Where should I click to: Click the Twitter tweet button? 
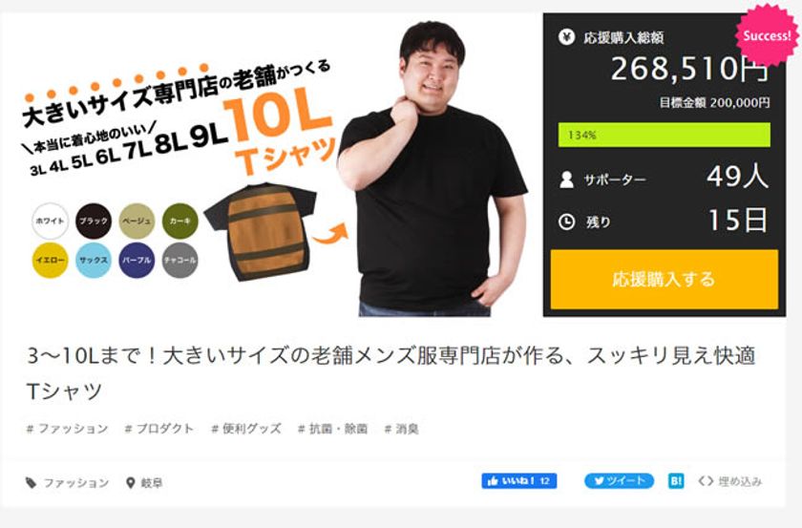tap(619, 481)
